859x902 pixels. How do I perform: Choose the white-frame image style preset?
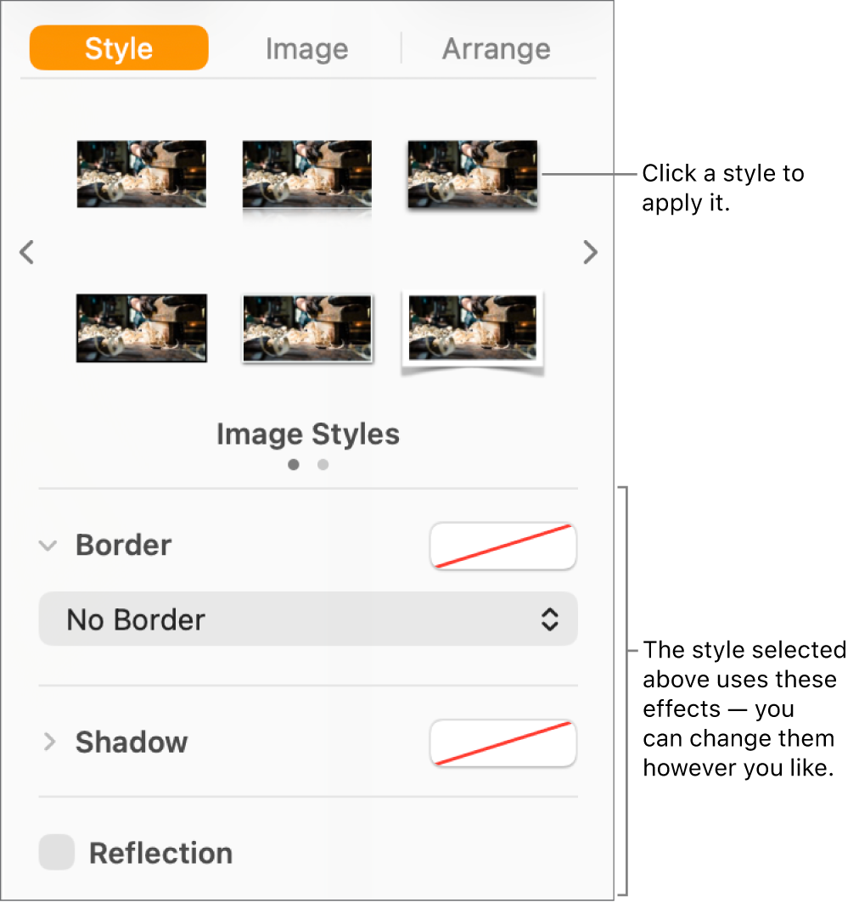click(x=306, y=328)
